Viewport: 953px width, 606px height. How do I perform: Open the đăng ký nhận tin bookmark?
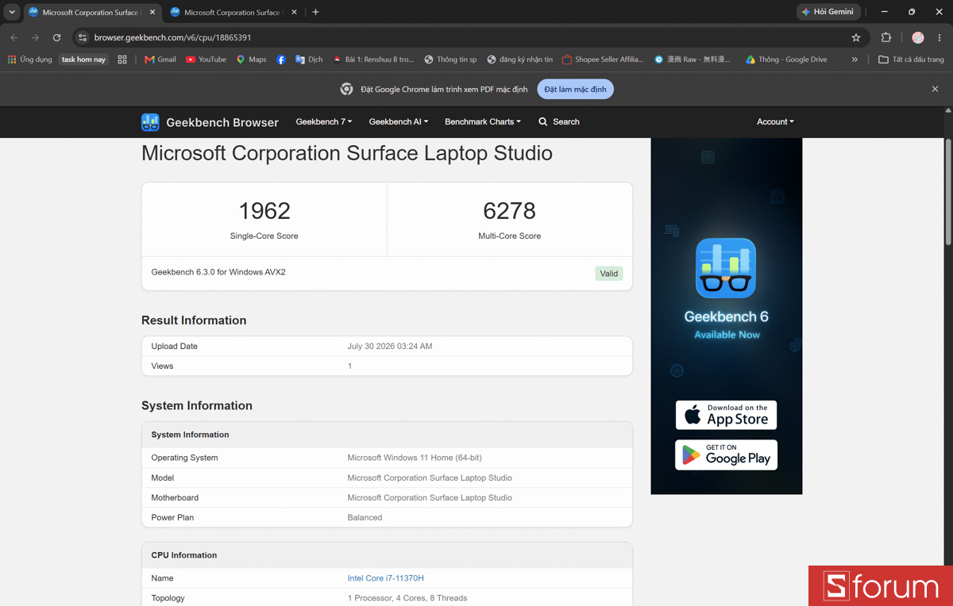click(x=519, y=59)
